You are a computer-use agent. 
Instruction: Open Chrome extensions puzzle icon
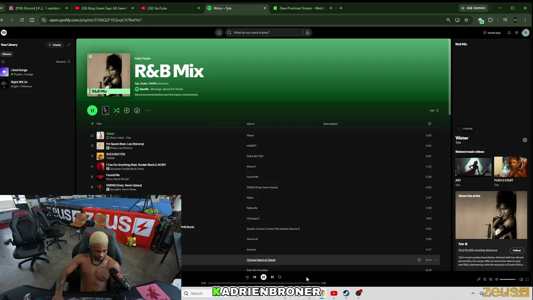pos(490,20)
